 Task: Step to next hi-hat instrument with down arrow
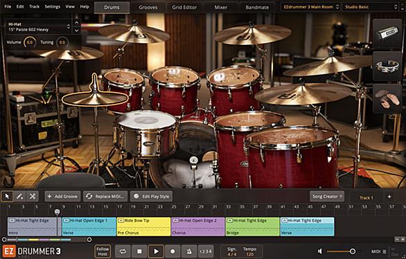coord(77,30)
